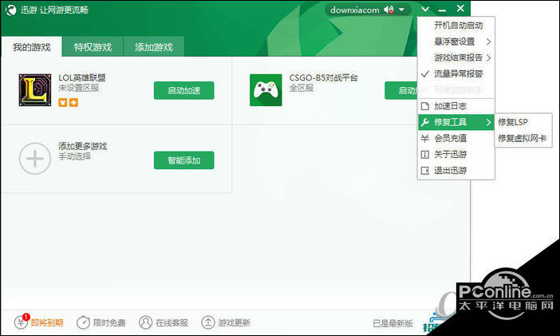The image size is (560, 336).
Task: Select 开机自动启动 menu entry
Action: point(456,26)
